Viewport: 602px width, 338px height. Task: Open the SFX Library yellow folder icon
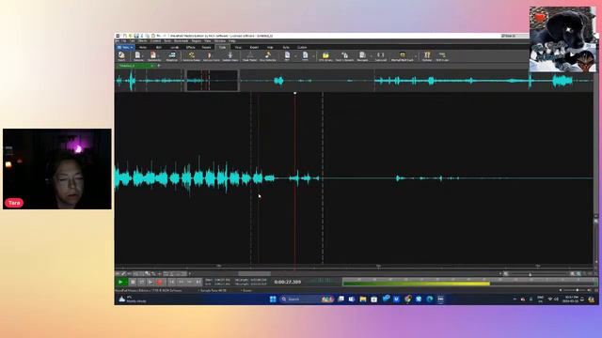click(x=325, y=56)
